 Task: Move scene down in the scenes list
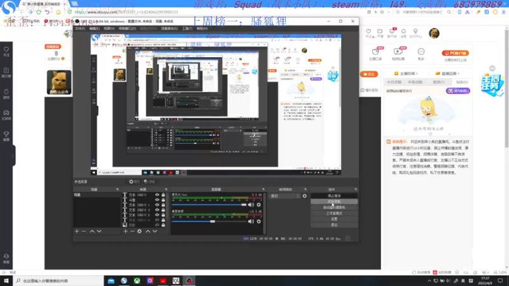pos(99,231)
